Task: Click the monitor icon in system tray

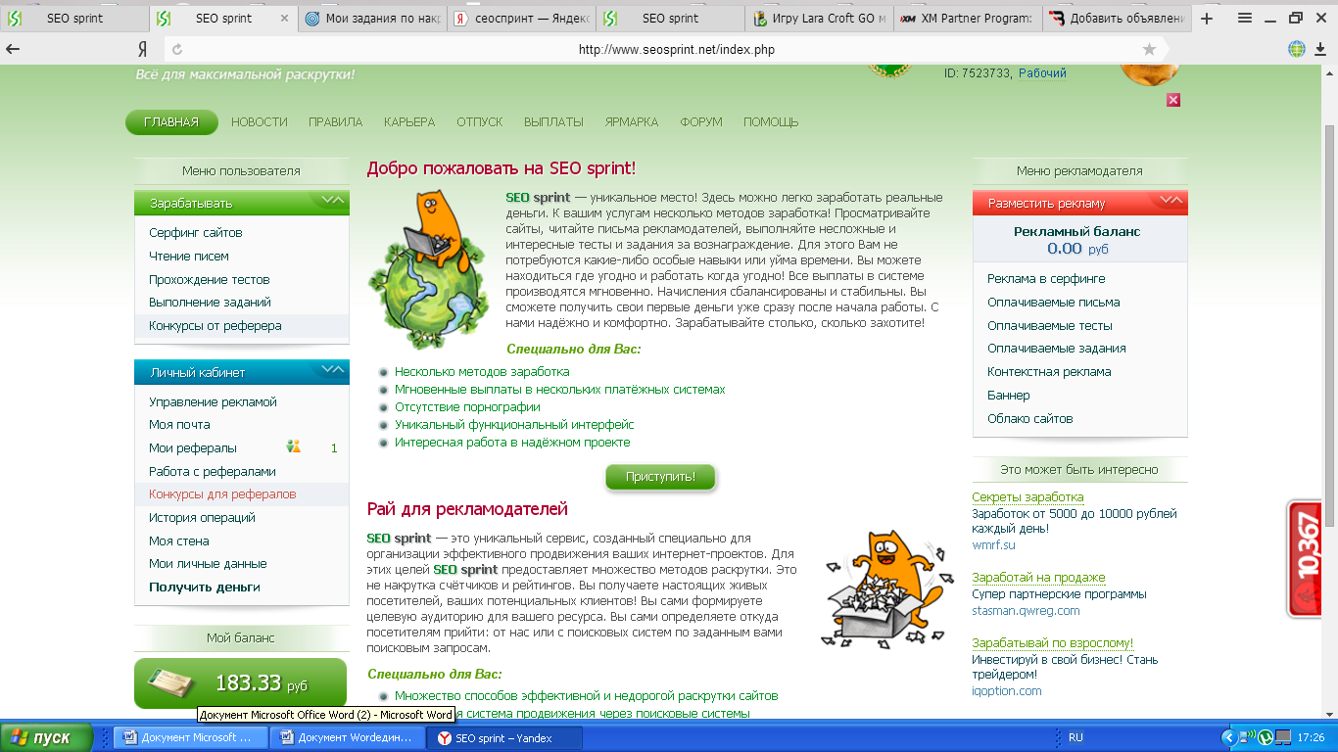Action: coord(1282,737)
